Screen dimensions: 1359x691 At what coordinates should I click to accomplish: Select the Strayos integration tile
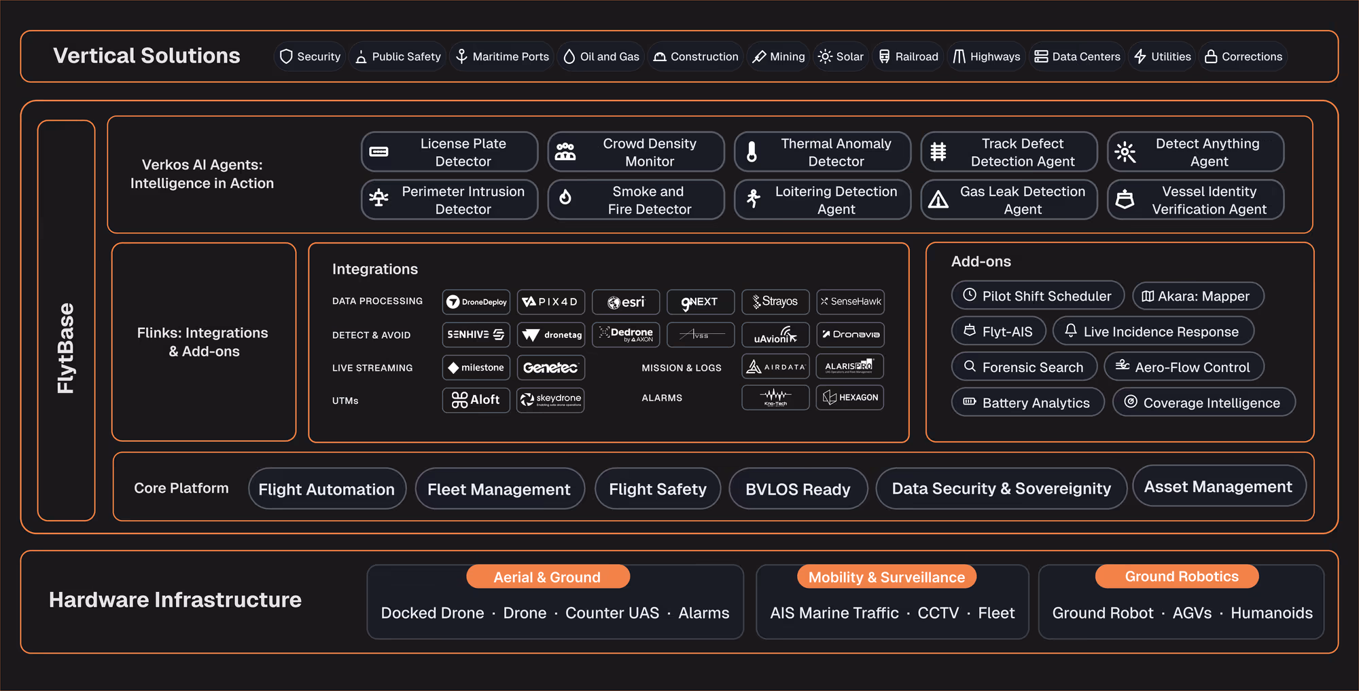tap(775, 302)
